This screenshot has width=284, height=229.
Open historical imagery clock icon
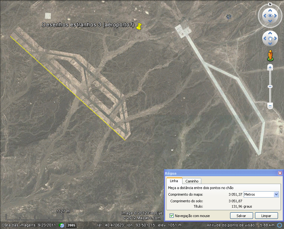click(x=62, y=225)
